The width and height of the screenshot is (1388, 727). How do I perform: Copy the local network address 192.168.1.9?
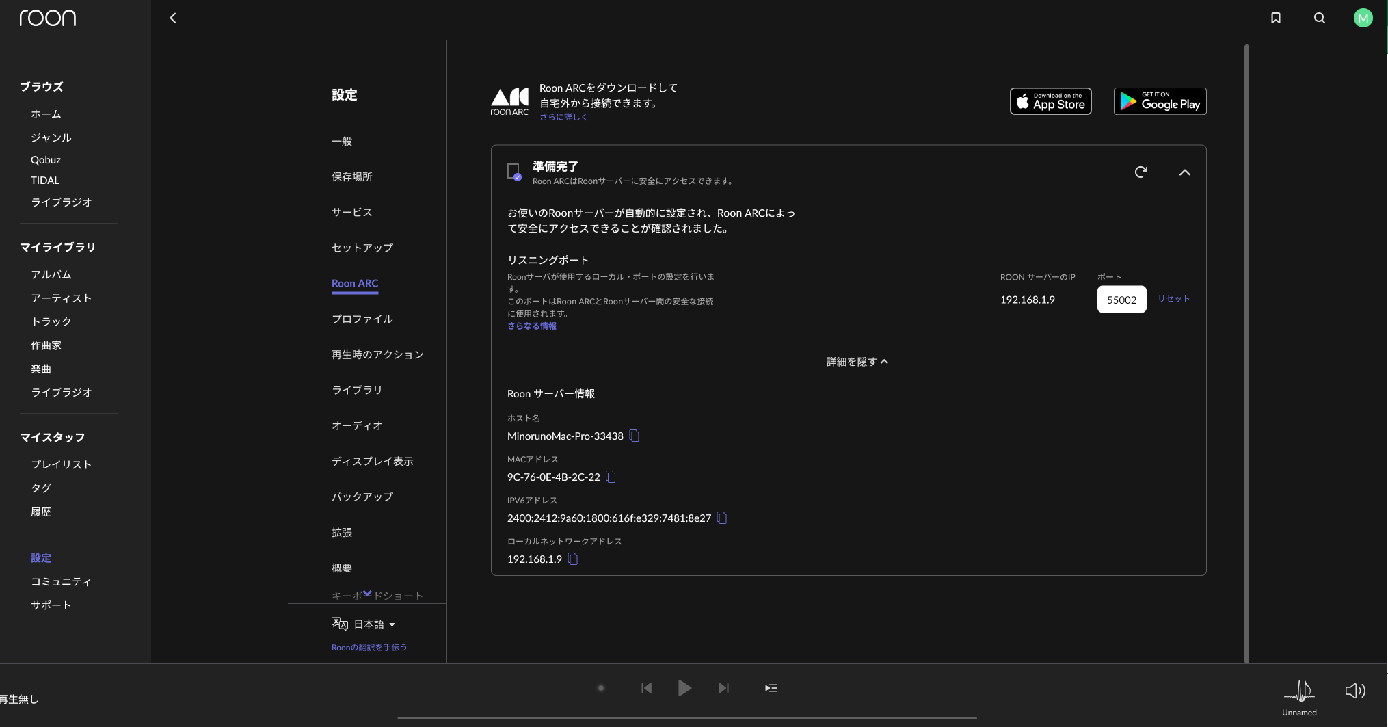click(573, 559)
